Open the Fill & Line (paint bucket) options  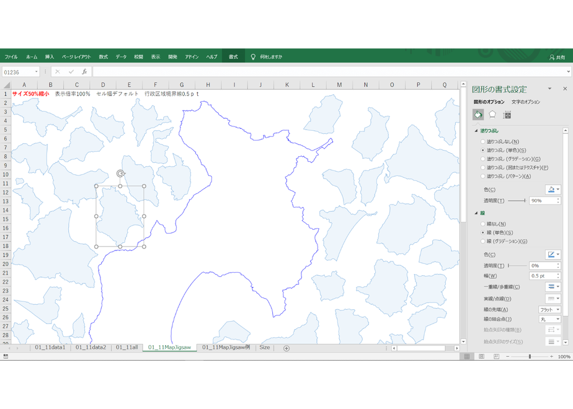(x=478, y=115)
